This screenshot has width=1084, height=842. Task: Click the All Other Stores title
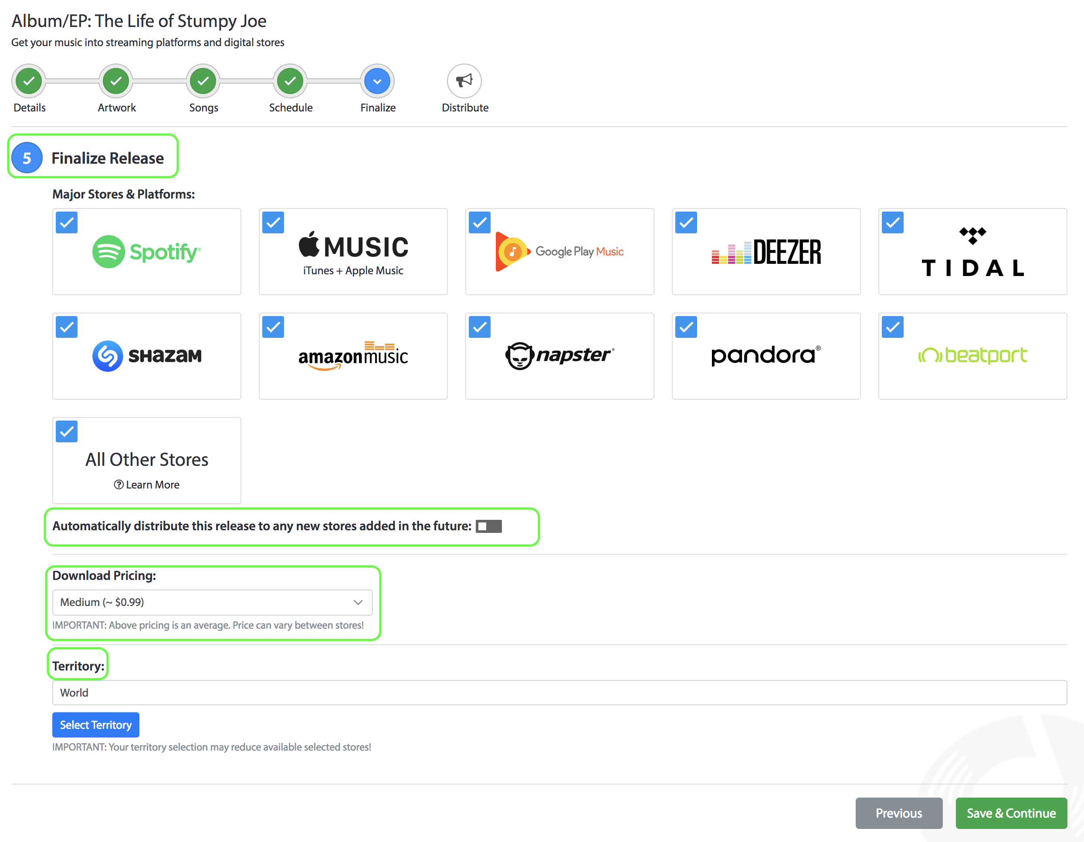[x=147, y=460]
